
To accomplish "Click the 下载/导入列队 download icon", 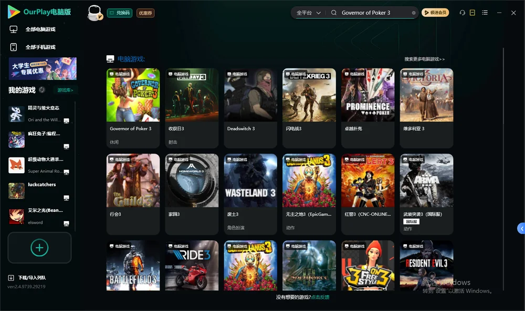I will (x=11, y=277).
